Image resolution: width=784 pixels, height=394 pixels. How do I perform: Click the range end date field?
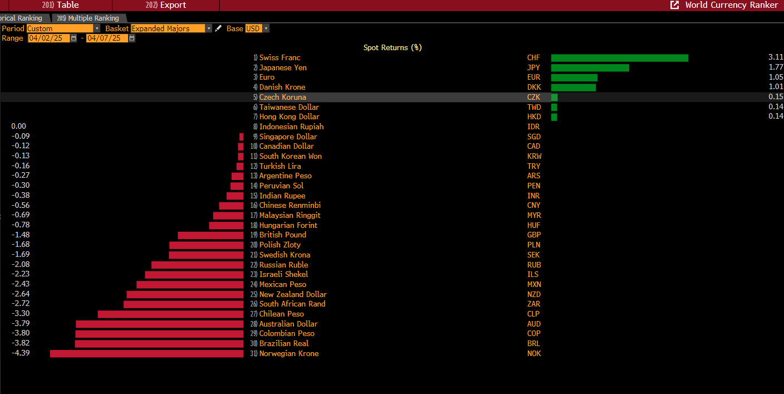coord(107,38)
